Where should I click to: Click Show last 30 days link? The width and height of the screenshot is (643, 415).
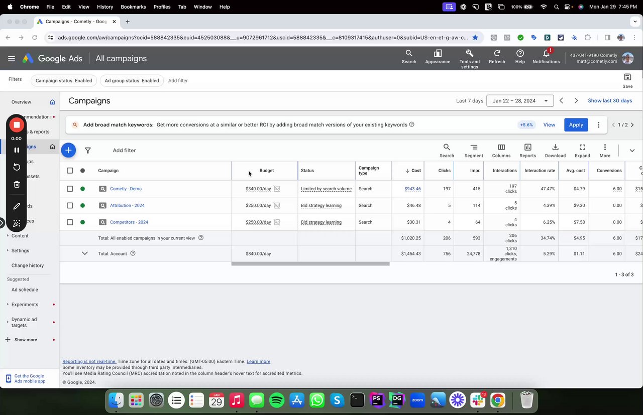610,101
